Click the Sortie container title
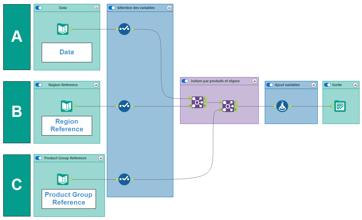This screenshot has height=220, width=362. click(337, 85)
